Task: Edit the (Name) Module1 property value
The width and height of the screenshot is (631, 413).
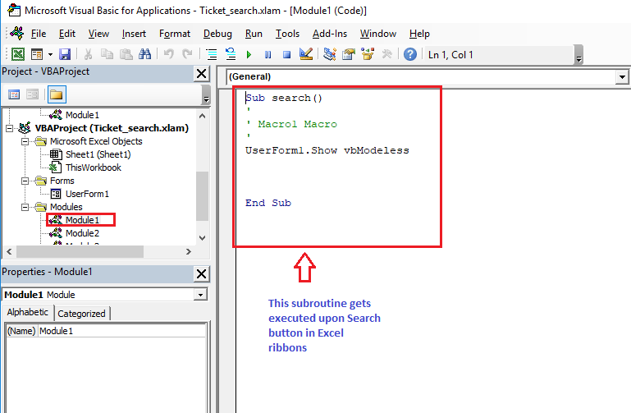Action: click(121, 331)
